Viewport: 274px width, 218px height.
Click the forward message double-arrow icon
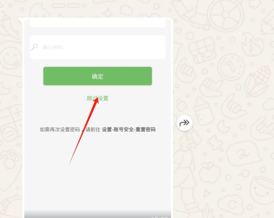(184, 123)
